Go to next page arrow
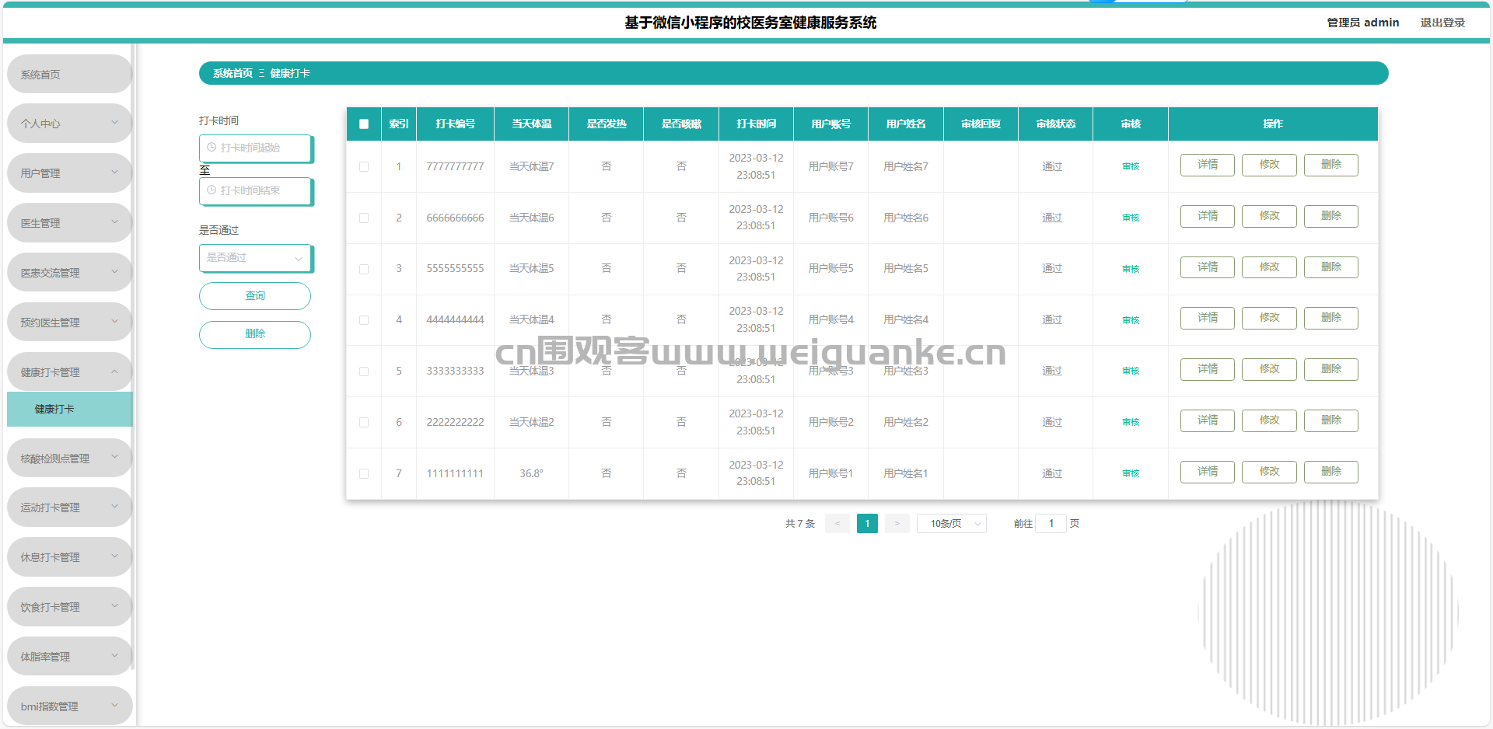 pos(897,524)
